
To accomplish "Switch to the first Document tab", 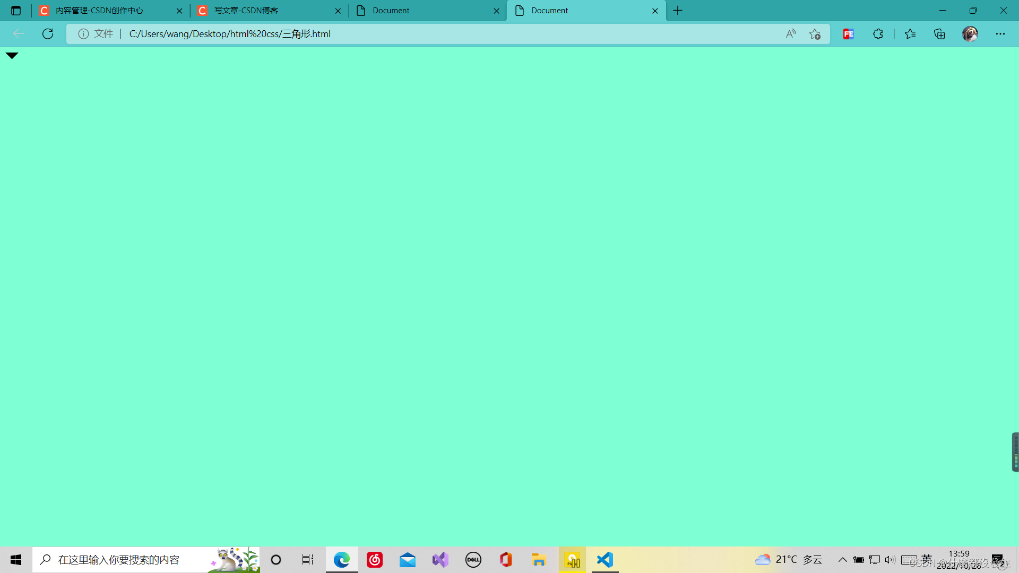I will click(428, 11).
